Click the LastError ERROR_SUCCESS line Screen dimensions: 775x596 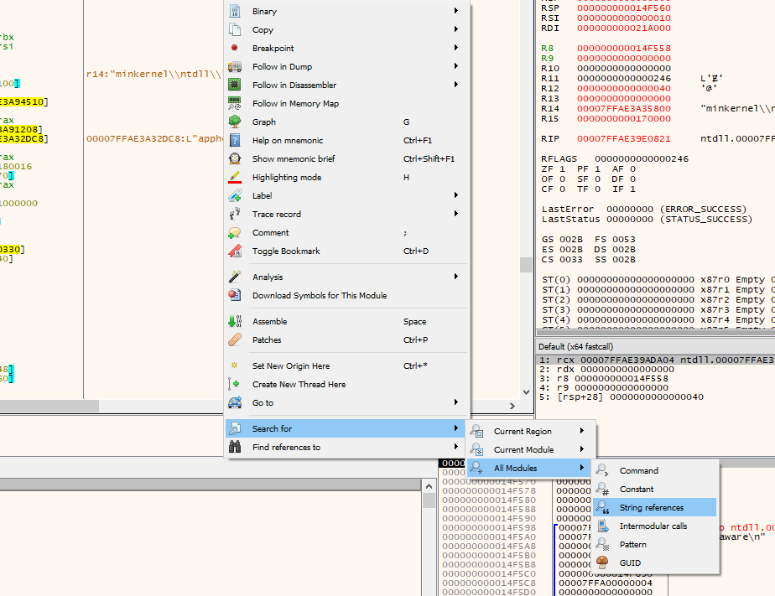pyautogui.click(x=644, y=209)
